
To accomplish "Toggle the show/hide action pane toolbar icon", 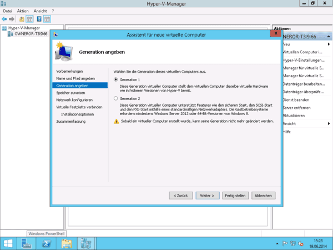I will [x=47, y=19].
